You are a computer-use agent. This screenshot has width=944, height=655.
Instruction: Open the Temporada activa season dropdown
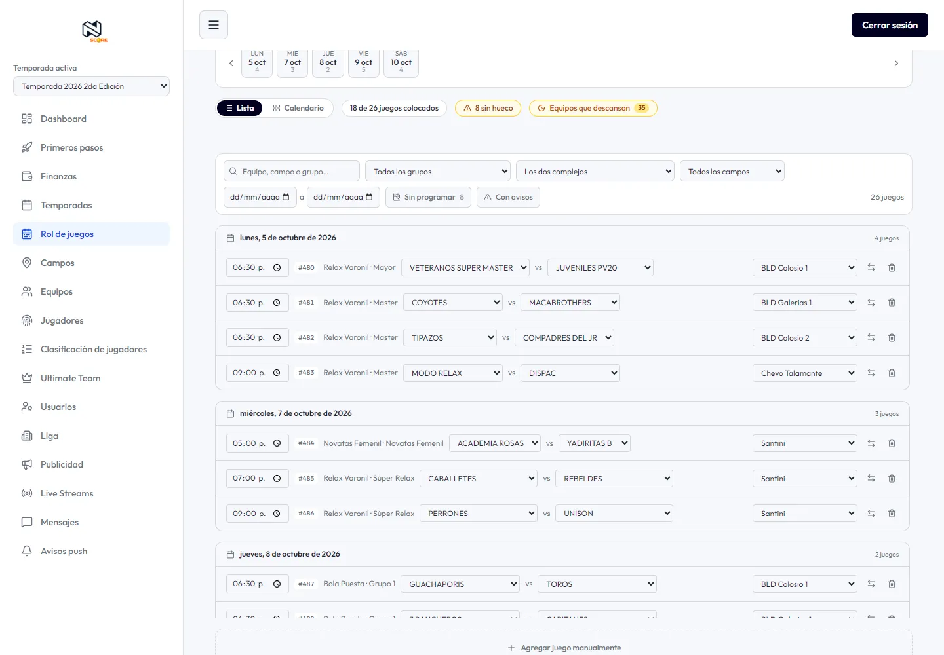pos(91,86)
